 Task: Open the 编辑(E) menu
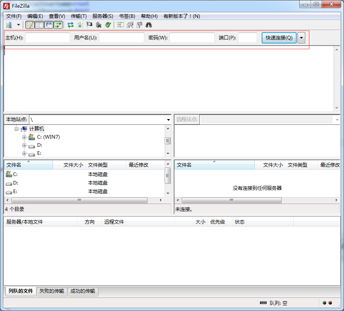tap(35, 16)
